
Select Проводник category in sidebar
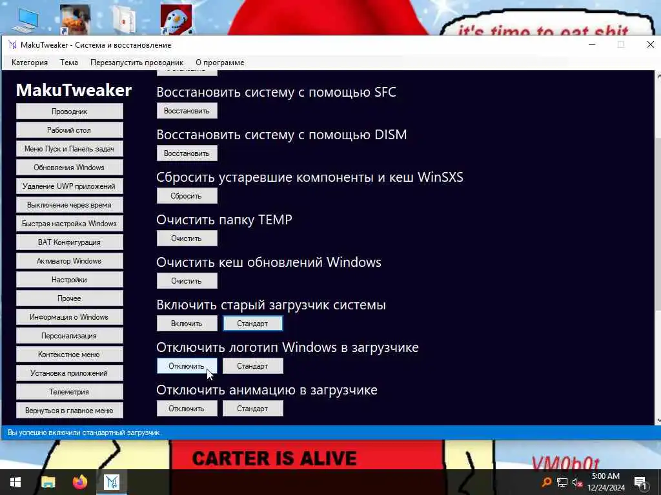[70, 112]
